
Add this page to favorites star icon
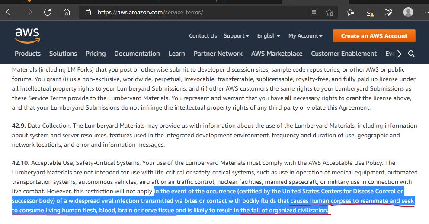point(330,12)
